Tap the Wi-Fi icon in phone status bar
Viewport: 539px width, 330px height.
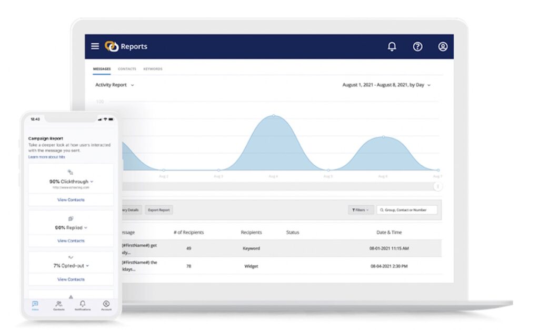pyautogui.click(x=105, y=119)
